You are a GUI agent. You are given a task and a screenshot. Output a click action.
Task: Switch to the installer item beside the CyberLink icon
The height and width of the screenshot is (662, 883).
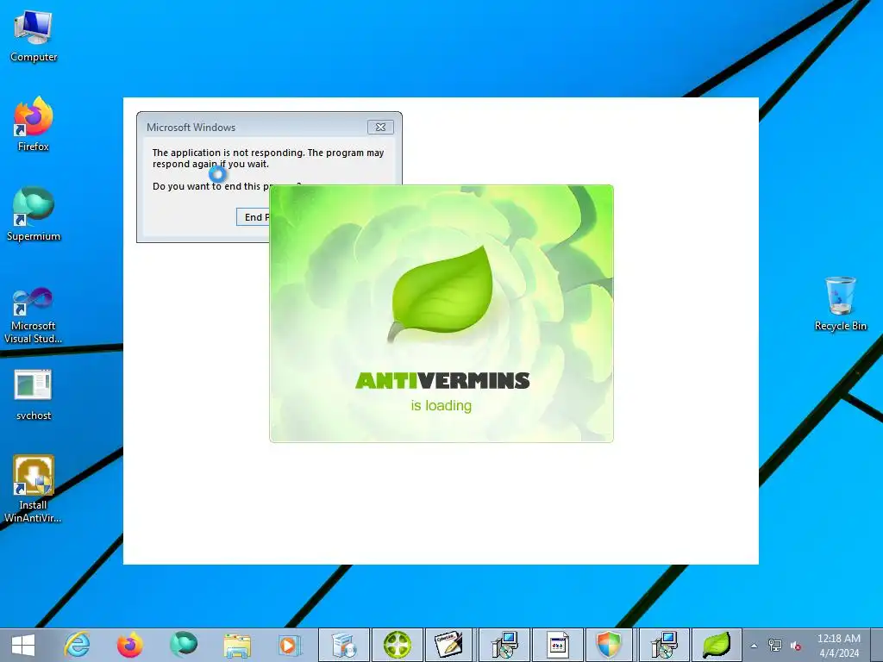click(504, 645)
